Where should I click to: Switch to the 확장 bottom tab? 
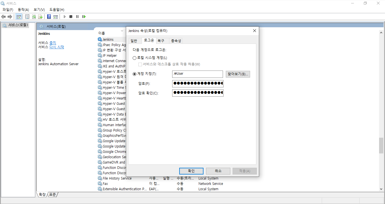(42, 194)
